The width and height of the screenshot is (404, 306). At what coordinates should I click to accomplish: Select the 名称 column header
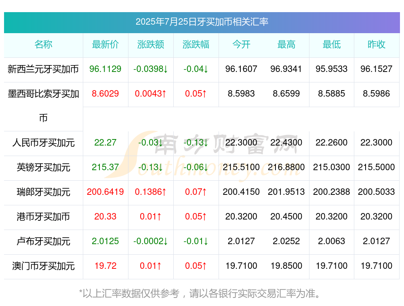tap(43, 44)
